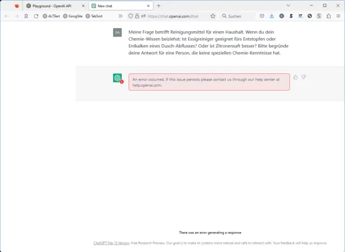
Task: Open the TabSort bookmark
Action: pyautogui.click(x=94, y=16)
